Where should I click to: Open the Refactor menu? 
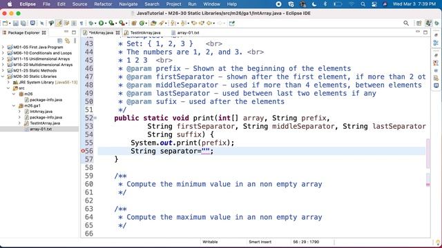(x=103, y=4)
